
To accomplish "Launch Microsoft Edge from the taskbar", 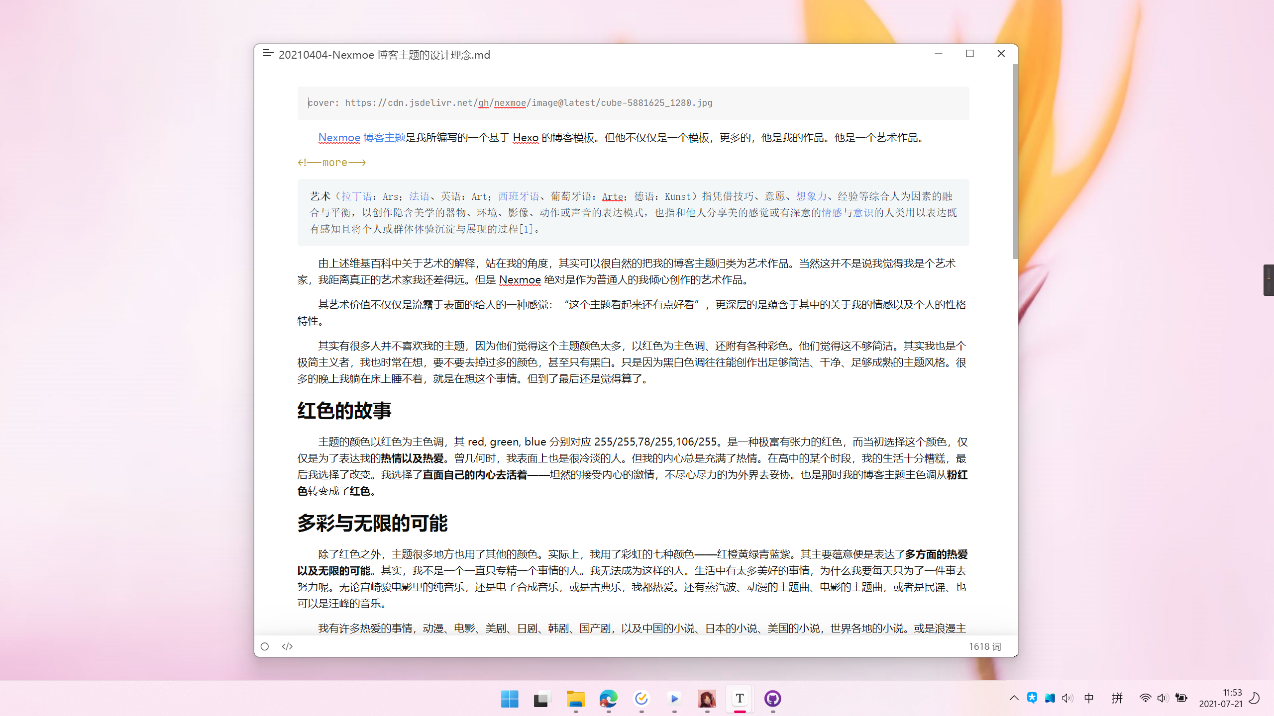I will (608, 699).
